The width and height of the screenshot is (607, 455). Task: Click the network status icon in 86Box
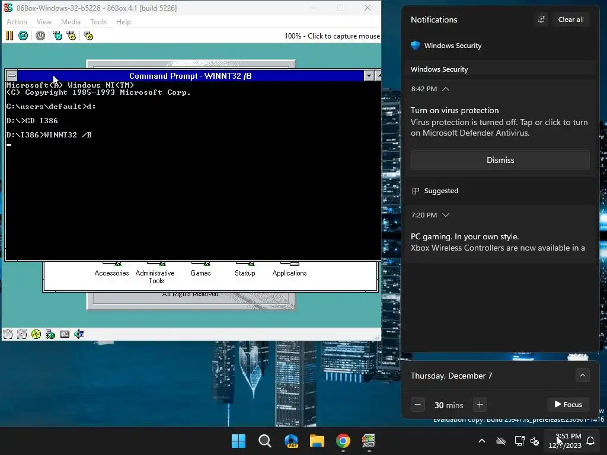pos(50,334)
